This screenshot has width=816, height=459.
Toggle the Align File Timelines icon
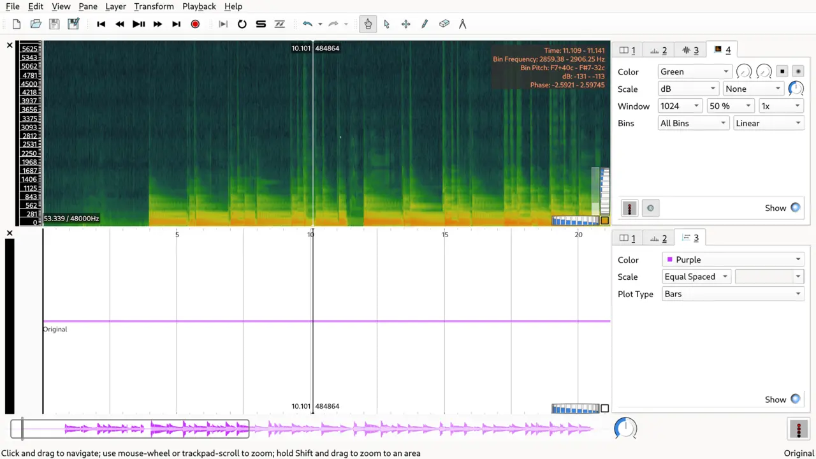pyautogui.click(x=280, y=24)
